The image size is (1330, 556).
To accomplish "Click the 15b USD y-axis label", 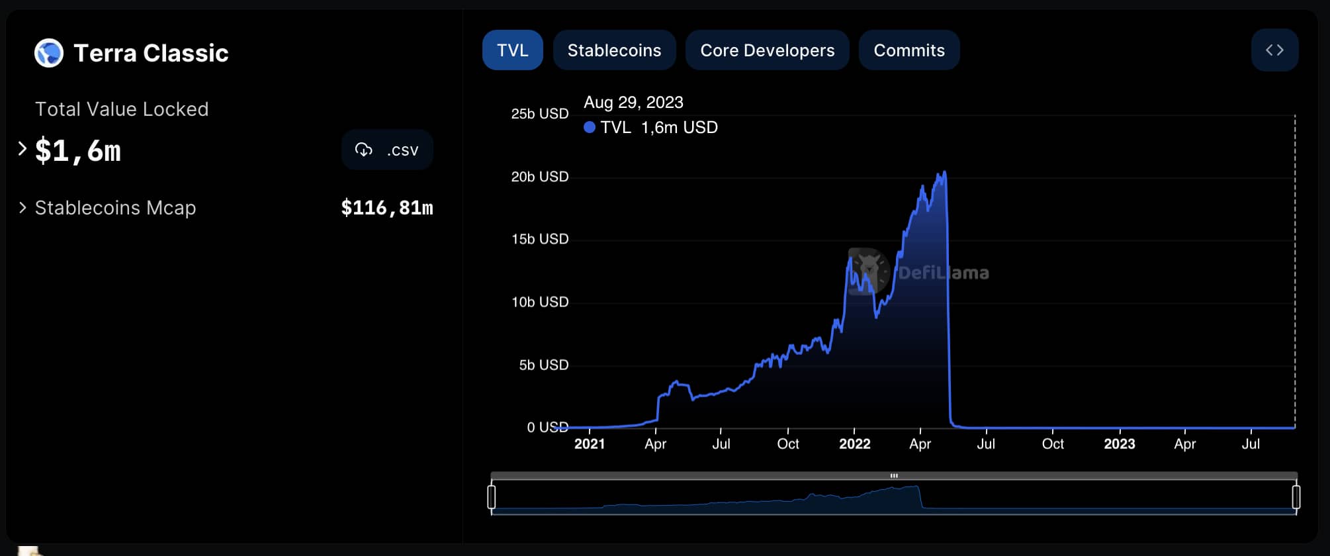I will tap(540, 238).
